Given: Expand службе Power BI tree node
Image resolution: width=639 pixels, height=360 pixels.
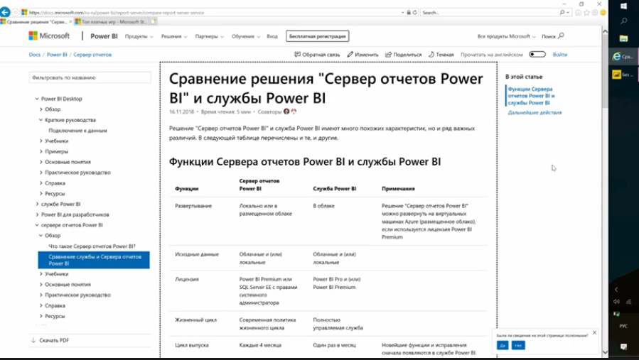Looking at the screenshot, I should click(37, 204).
